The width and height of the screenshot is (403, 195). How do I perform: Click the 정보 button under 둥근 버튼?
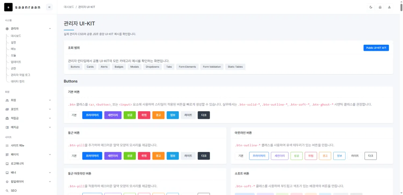(x=173, y=156)
